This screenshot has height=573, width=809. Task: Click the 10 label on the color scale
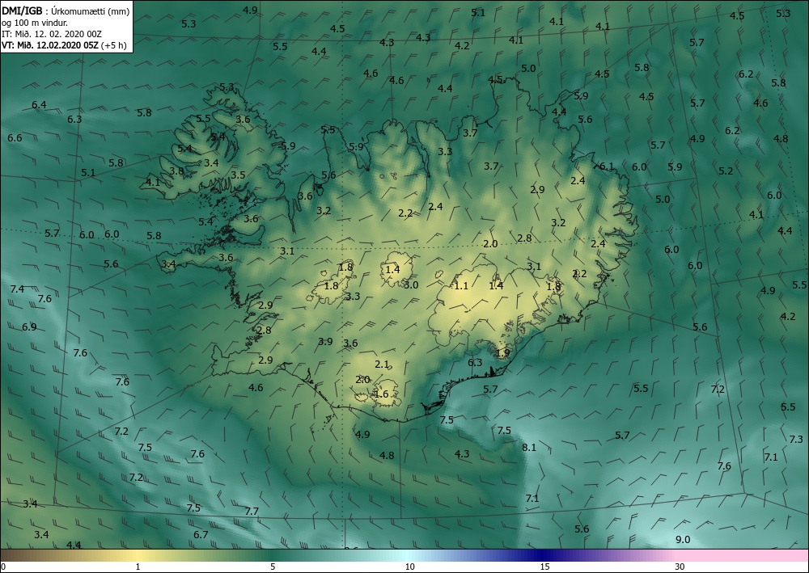coord(409,567)
